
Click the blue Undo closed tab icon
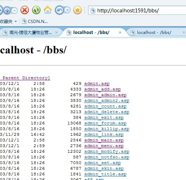(59, 10)
